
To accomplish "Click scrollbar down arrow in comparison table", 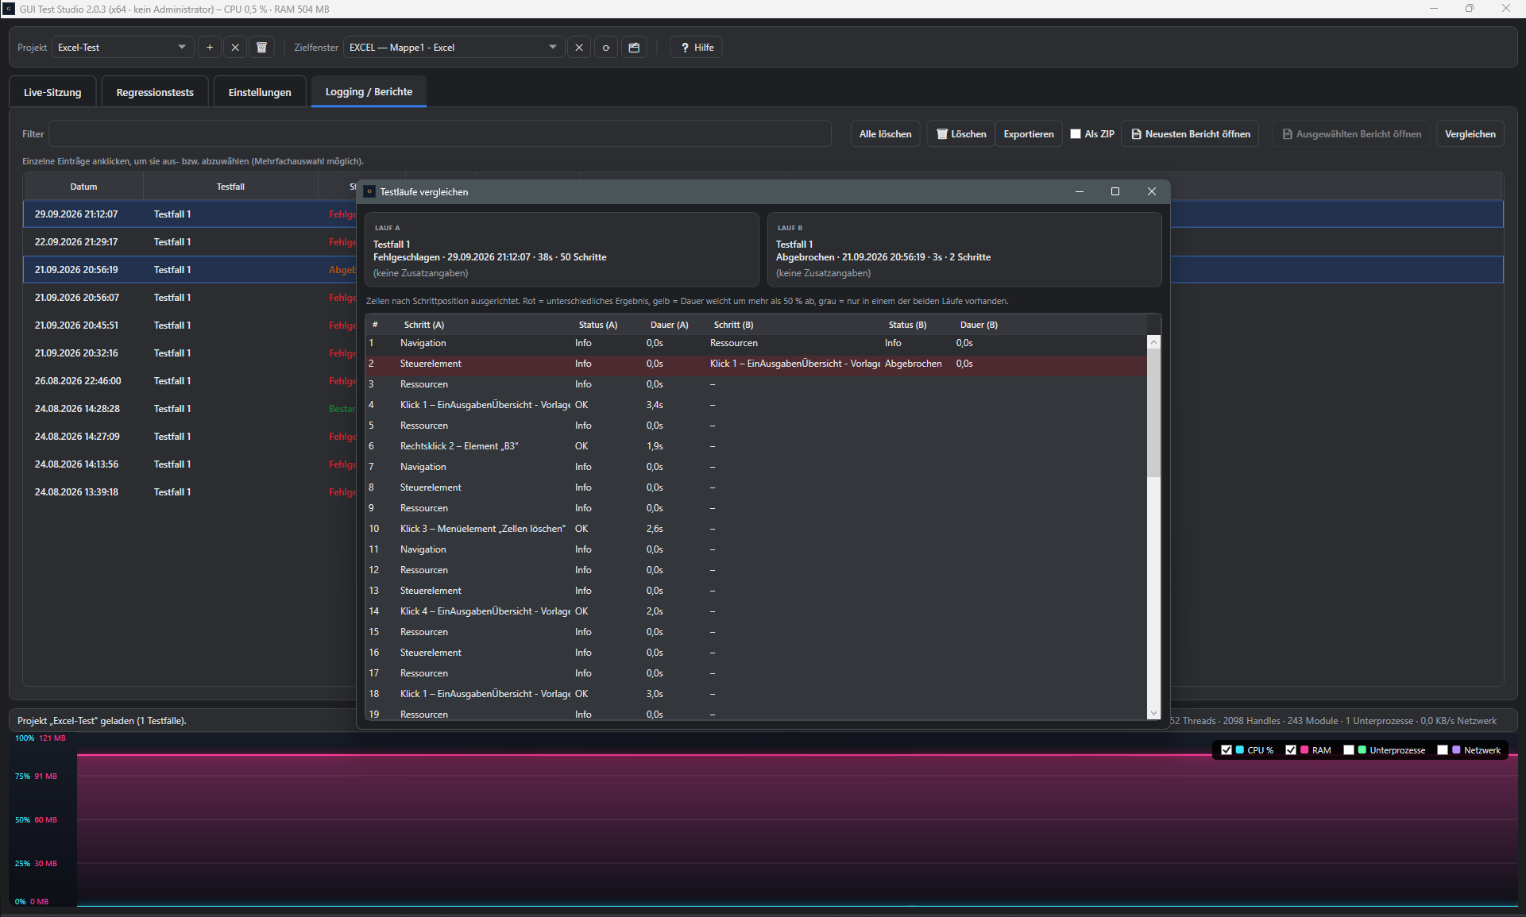I will point(1154,714).
